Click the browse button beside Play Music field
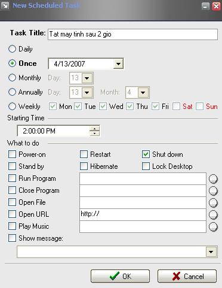Image resolution: width=222 pixels, height=288 pixels. [x=213, y=227]
